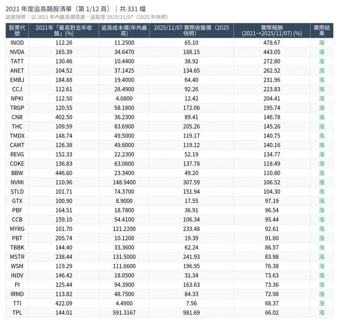The height and width of the screenshot is (323, 339).
Task: Click the 591.3167 cost price cell
Action: [124, 312]
